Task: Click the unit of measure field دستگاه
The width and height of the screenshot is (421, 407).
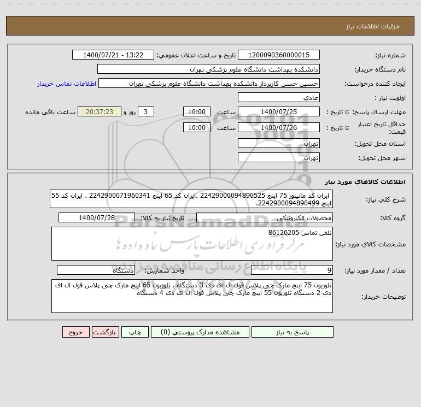Action: pos(96,270)
